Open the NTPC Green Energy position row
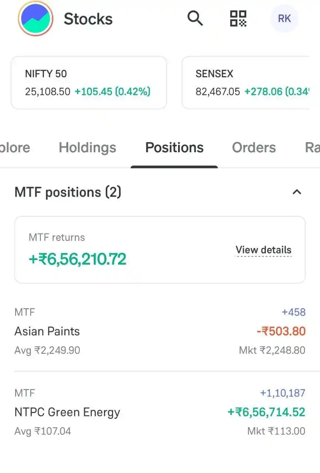Image resolution: width=320 pixels, height=473 pixels. point(160,412)
